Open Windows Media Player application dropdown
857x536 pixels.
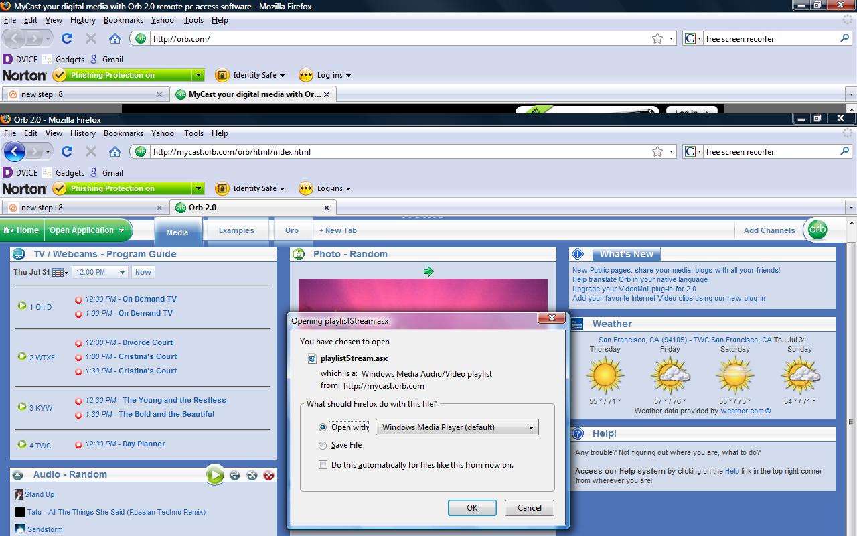457,427
